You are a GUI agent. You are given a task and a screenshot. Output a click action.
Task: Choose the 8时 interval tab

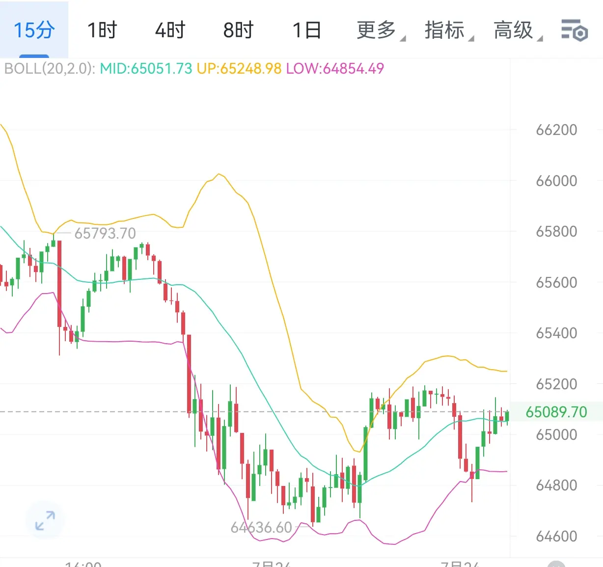point(239,30)
